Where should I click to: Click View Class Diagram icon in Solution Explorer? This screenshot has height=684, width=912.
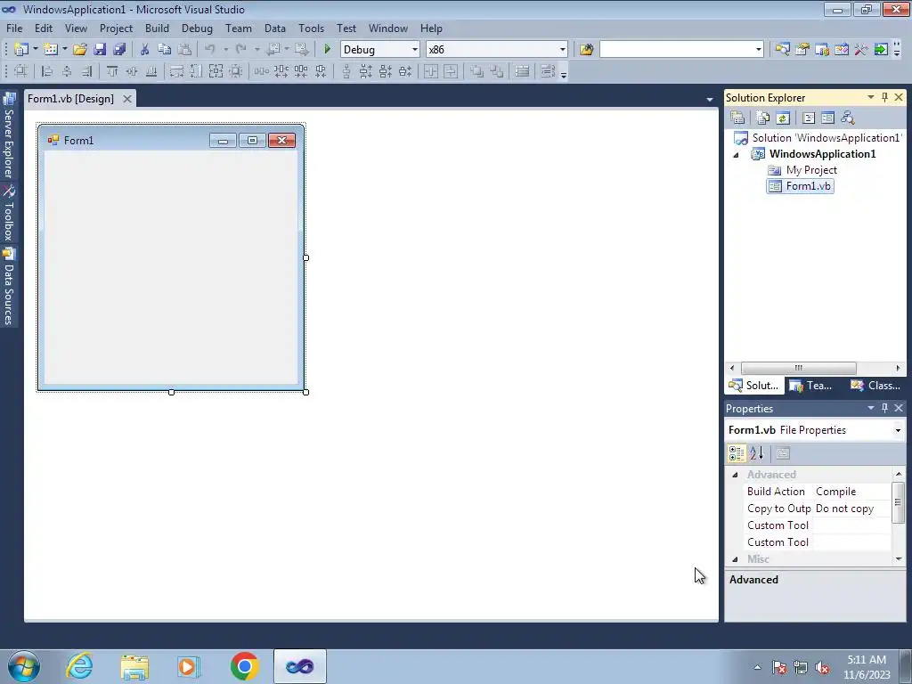tap(848, 118)
